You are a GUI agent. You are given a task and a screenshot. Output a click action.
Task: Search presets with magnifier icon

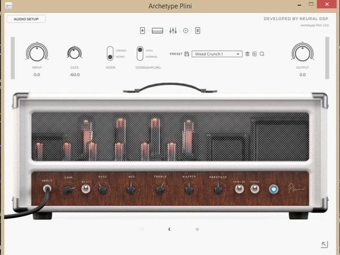coord(262,54)
